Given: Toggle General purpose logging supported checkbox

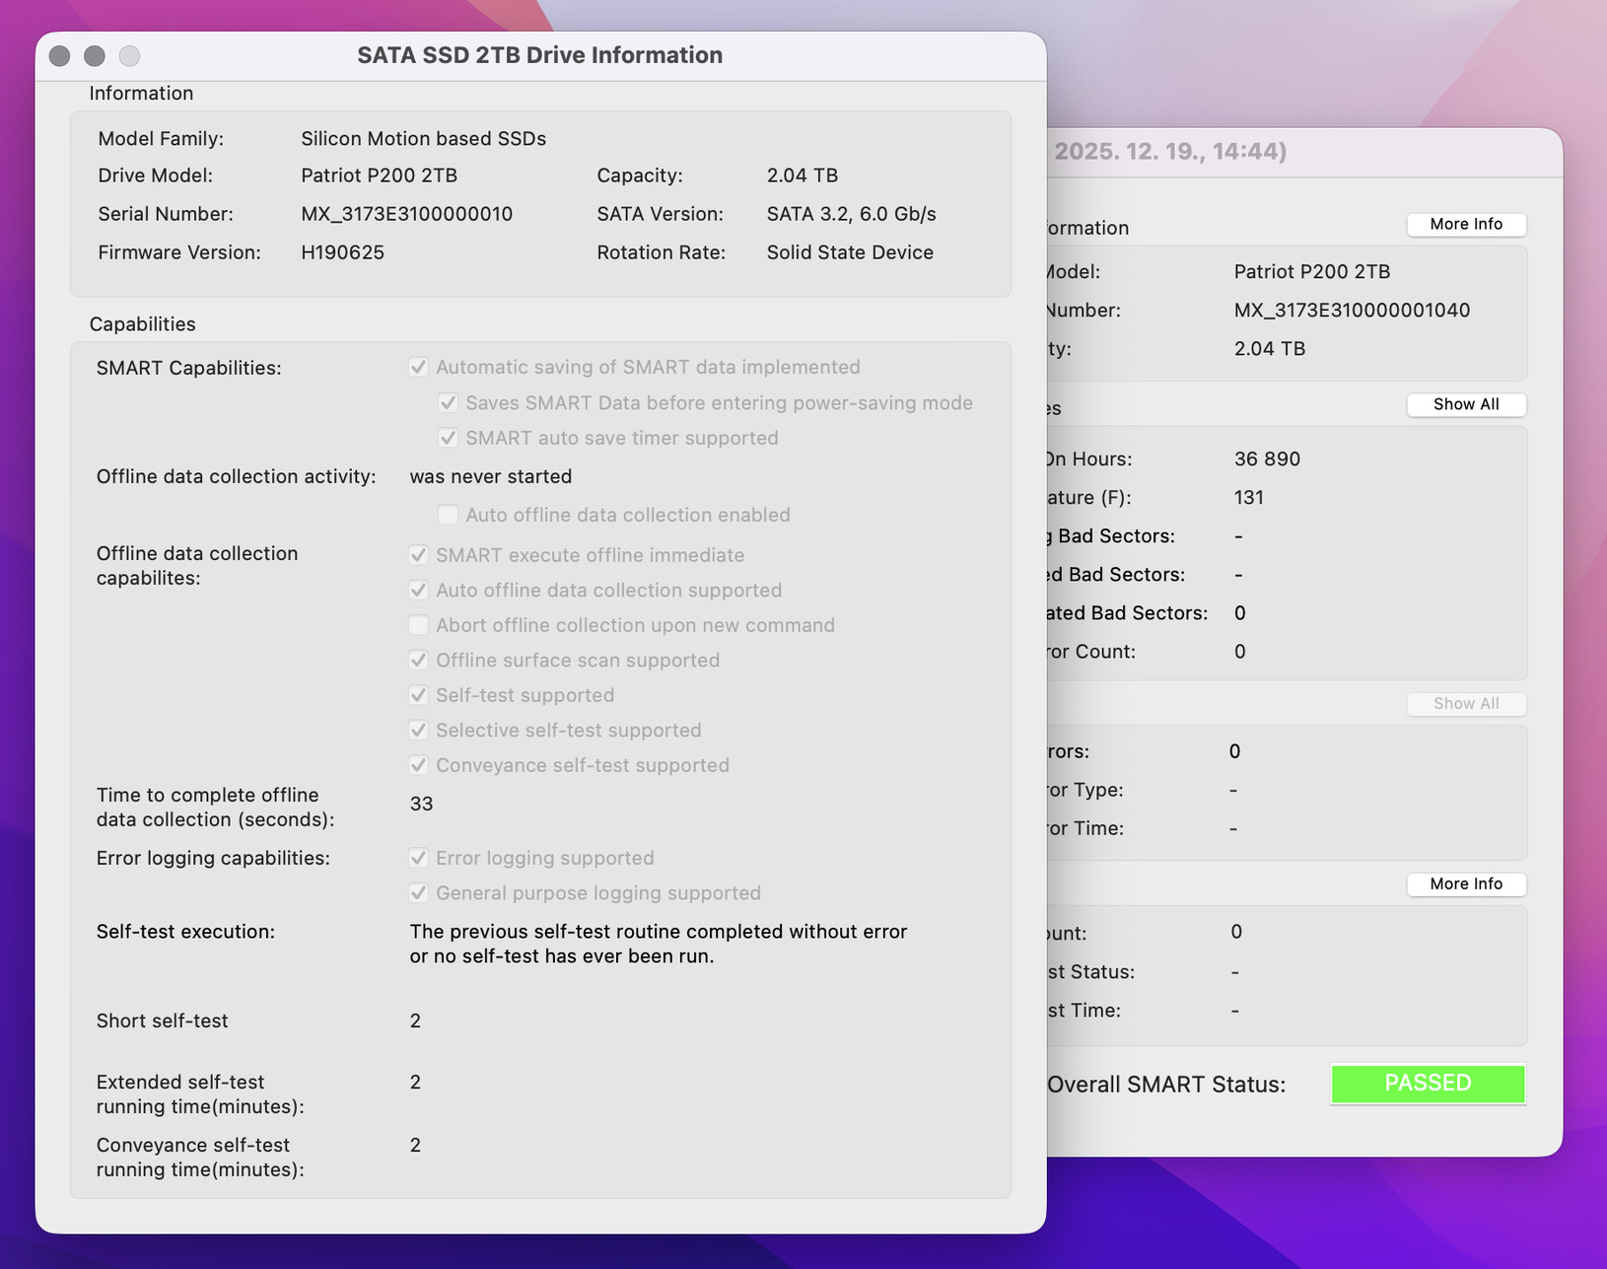Looking at the screenshot, I should 418,893.
